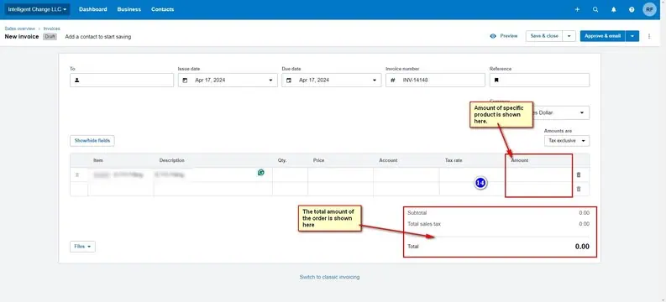Expand the Approve & email arrow options
This screenshot has width=666, height=302.
tap(632, 36)
